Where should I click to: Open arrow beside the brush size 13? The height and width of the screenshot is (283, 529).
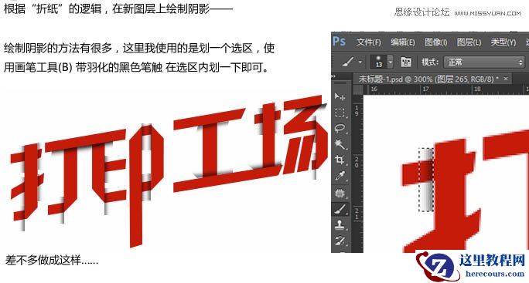coord(391,62)
